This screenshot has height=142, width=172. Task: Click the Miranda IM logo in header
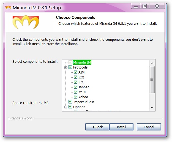click(x=26, y=22)
